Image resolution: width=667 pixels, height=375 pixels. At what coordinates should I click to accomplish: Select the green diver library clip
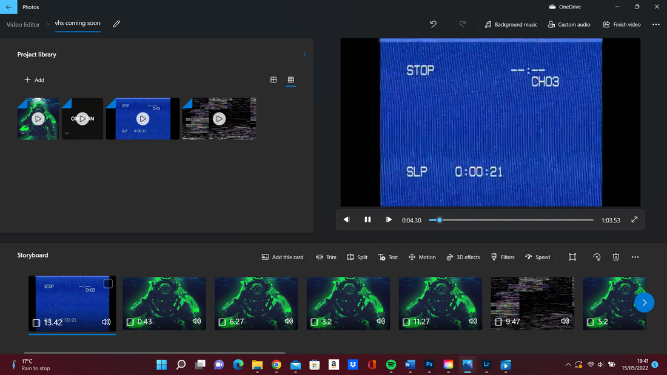pos(38,119)
